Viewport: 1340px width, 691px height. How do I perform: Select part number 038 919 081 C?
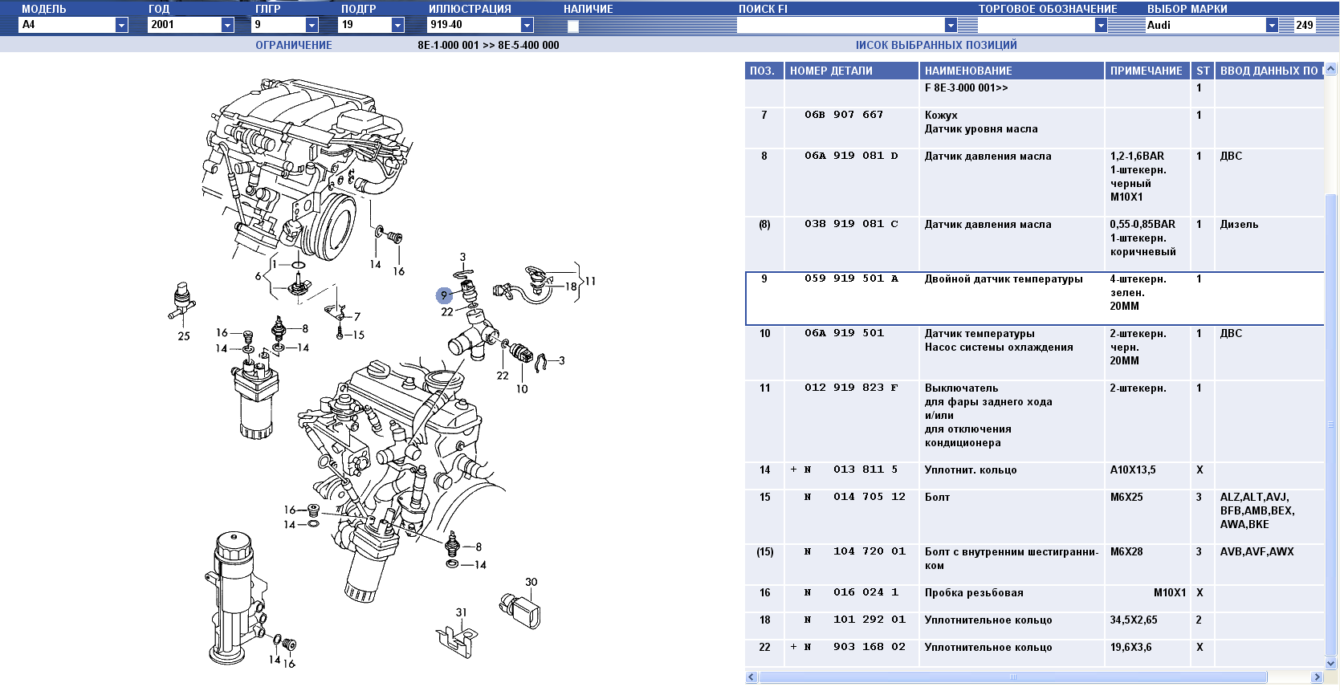(x=851, y=224)
